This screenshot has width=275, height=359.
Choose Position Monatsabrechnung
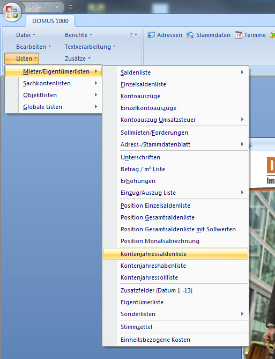tap(175, 241)
